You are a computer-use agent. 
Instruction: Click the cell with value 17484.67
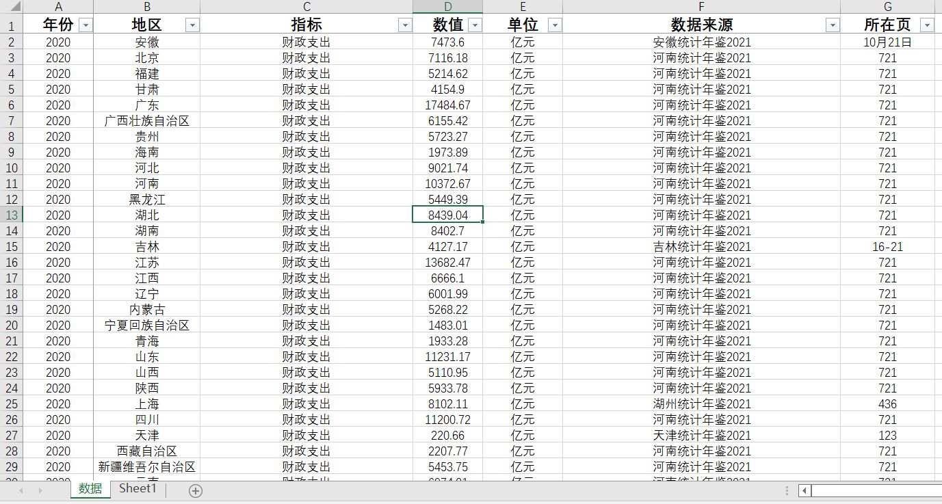tap(448, 105)
